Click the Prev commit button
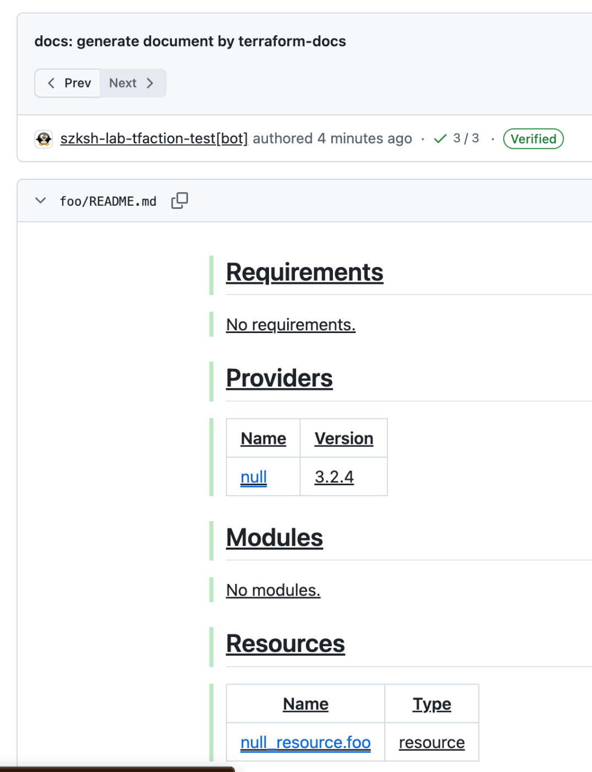This screenshot has width=592, height=772. click(68, 83)
